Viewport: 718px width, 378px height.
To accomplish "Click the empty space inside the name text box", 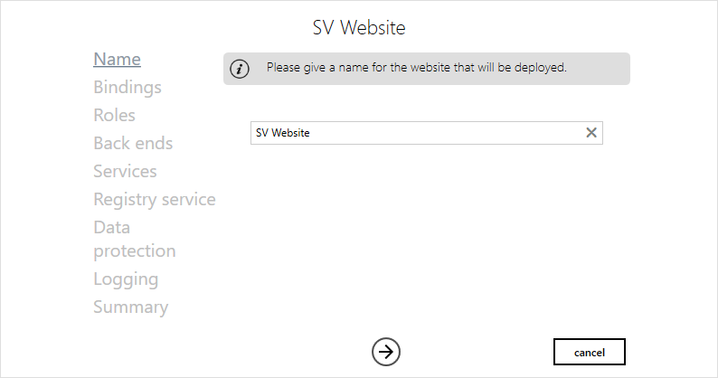I will (452, 133).
